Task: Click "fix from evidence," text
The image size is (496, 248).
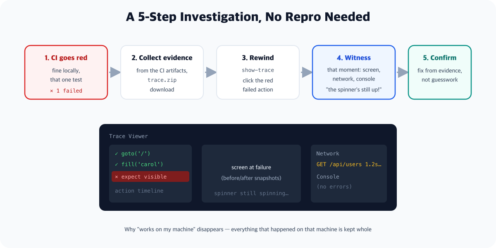Action: click(440, 71)
